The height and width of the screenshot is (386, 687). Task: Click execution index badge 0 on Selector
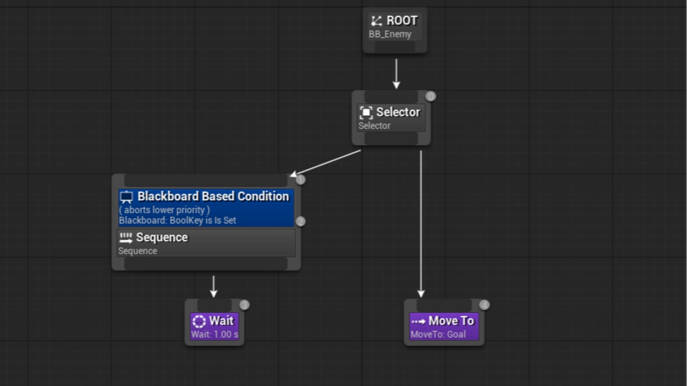430,96
